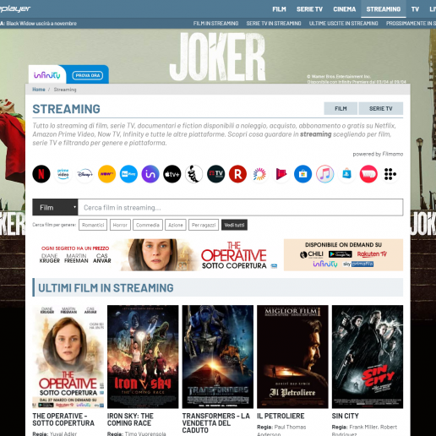
Task: Click the Paul Thomas Anderson director name
Action: pyautogui.click(x=281, y=431)
